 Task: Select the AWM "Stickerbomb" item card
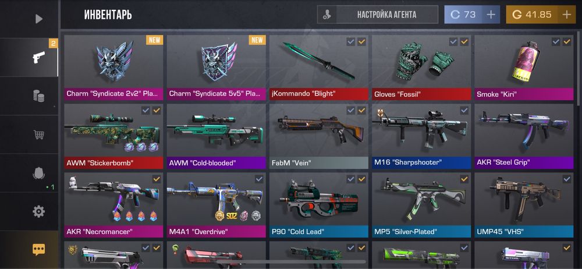(x=113, y=136)
